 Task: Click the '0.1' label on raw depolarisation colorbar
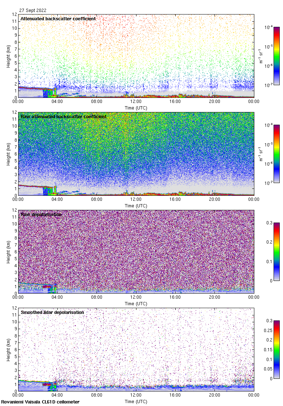[270, 261]
